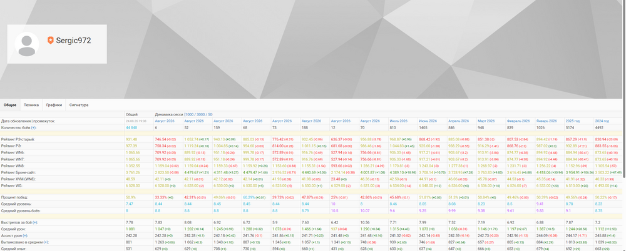Click the 60.29% win rate cell
Viewport: 626px width, 251px height.
point(255,197)
